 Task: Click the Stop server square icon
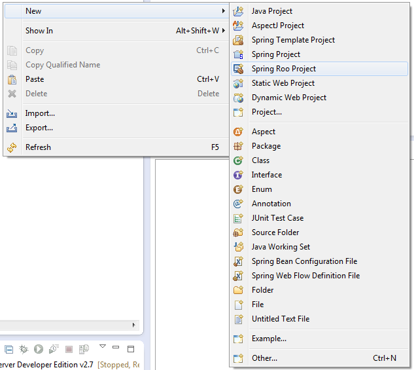[x=69, y=350]
